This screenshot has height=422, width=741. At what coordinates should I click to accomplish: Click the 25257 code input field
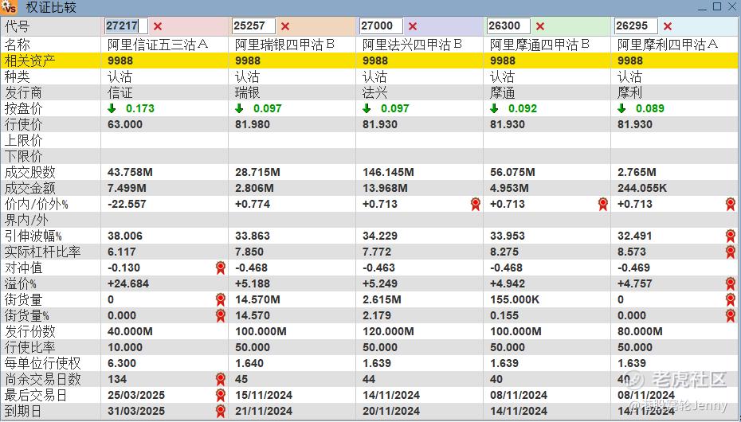pos(254,26)
